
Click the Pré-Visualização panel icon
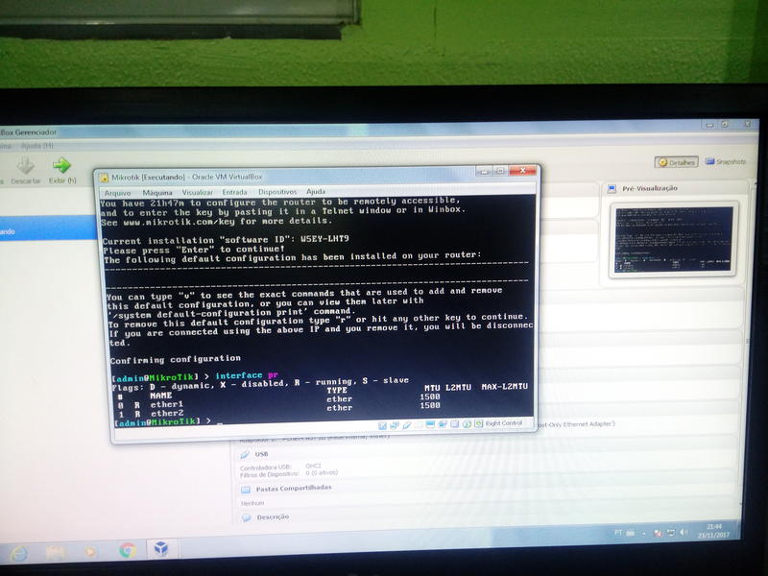tap(612, 189)
